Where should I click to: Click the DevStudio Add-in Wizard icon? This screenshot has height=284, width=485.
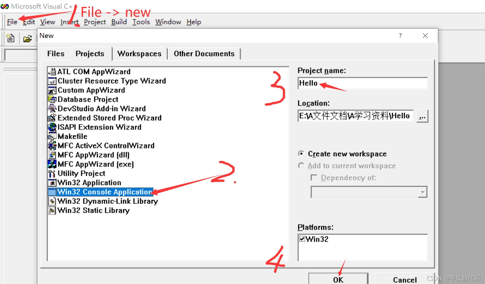(52, 109)
